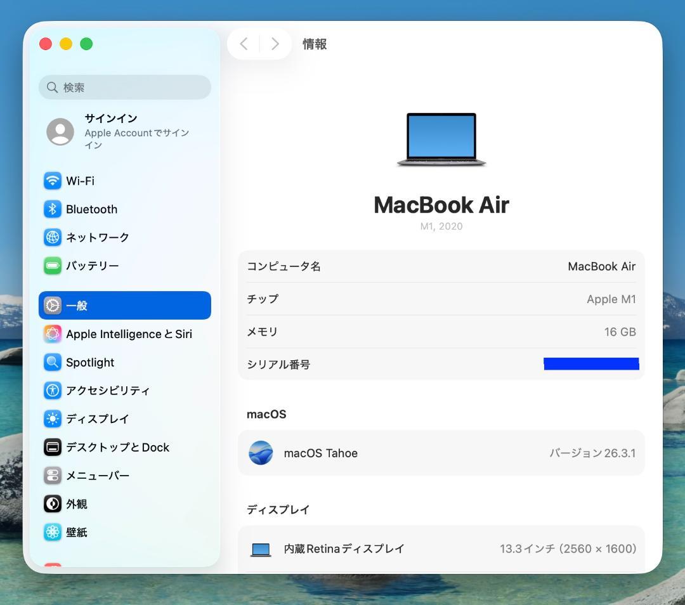Click the Apple M1 chip value

point(611,299)
